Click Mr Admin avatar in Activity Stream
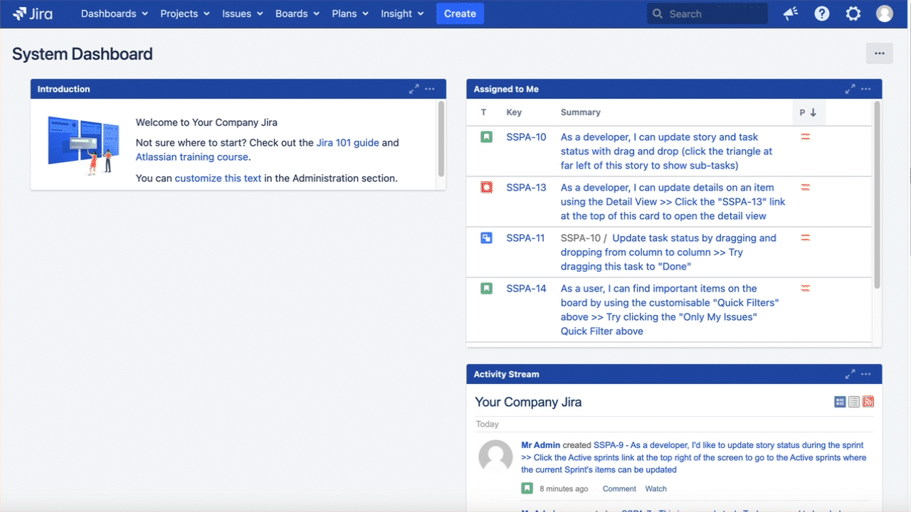This screenshot has height=512, width=911. 495,457
